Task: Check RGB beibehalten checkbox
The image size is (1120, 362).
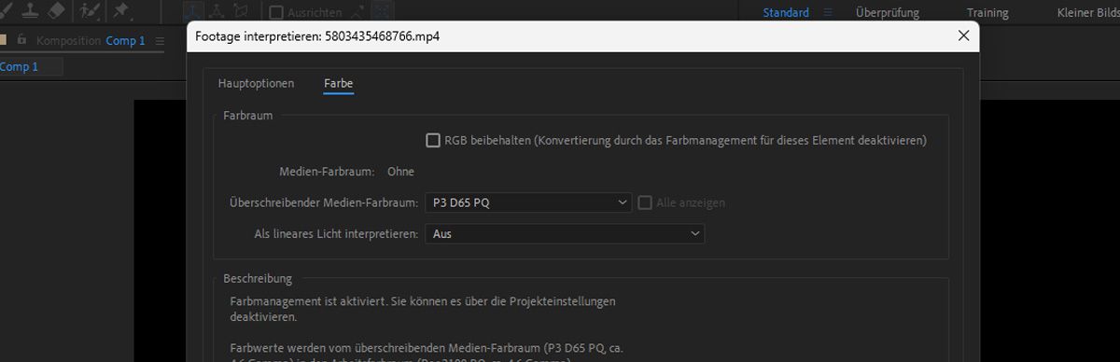Action: click(x=433, y=141)
